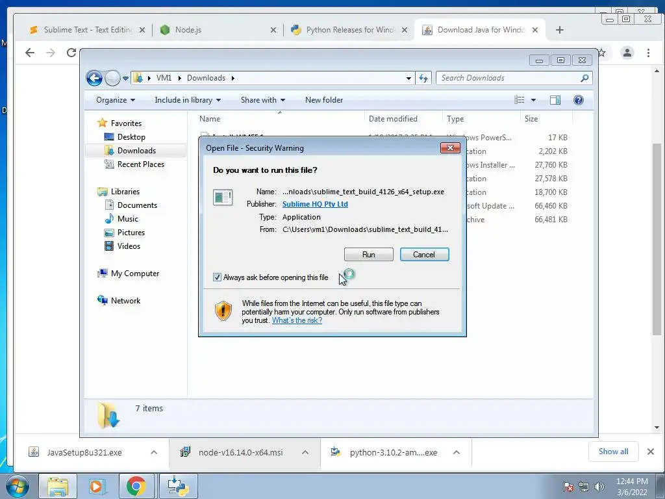Open the Share with menu

coord(262,100)
